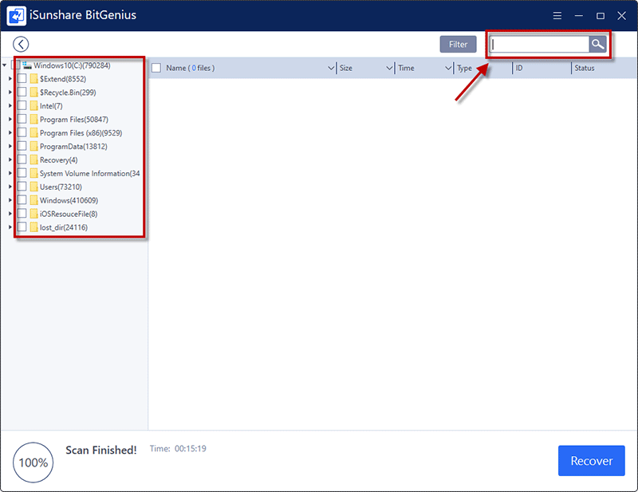Click the Recovery folder icon
Screen dimensions: 638x492
point(33,159)
